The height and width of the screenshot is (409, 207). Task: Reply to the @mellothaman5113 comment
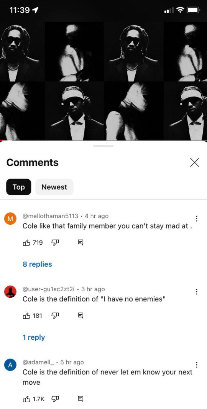pos(80,243)
